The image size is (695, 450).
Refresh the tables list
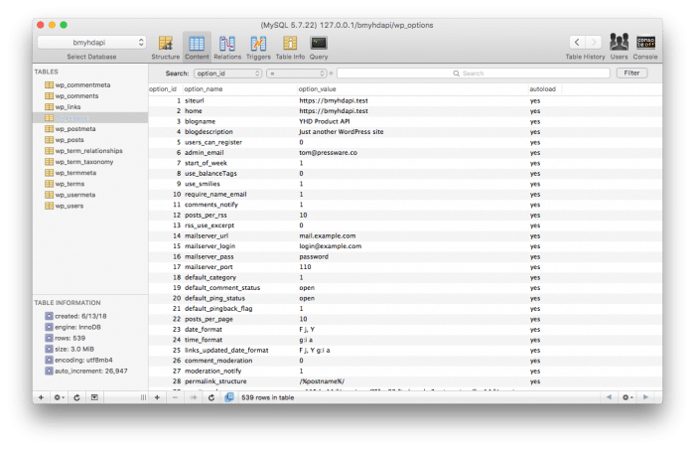pos(76,397)
